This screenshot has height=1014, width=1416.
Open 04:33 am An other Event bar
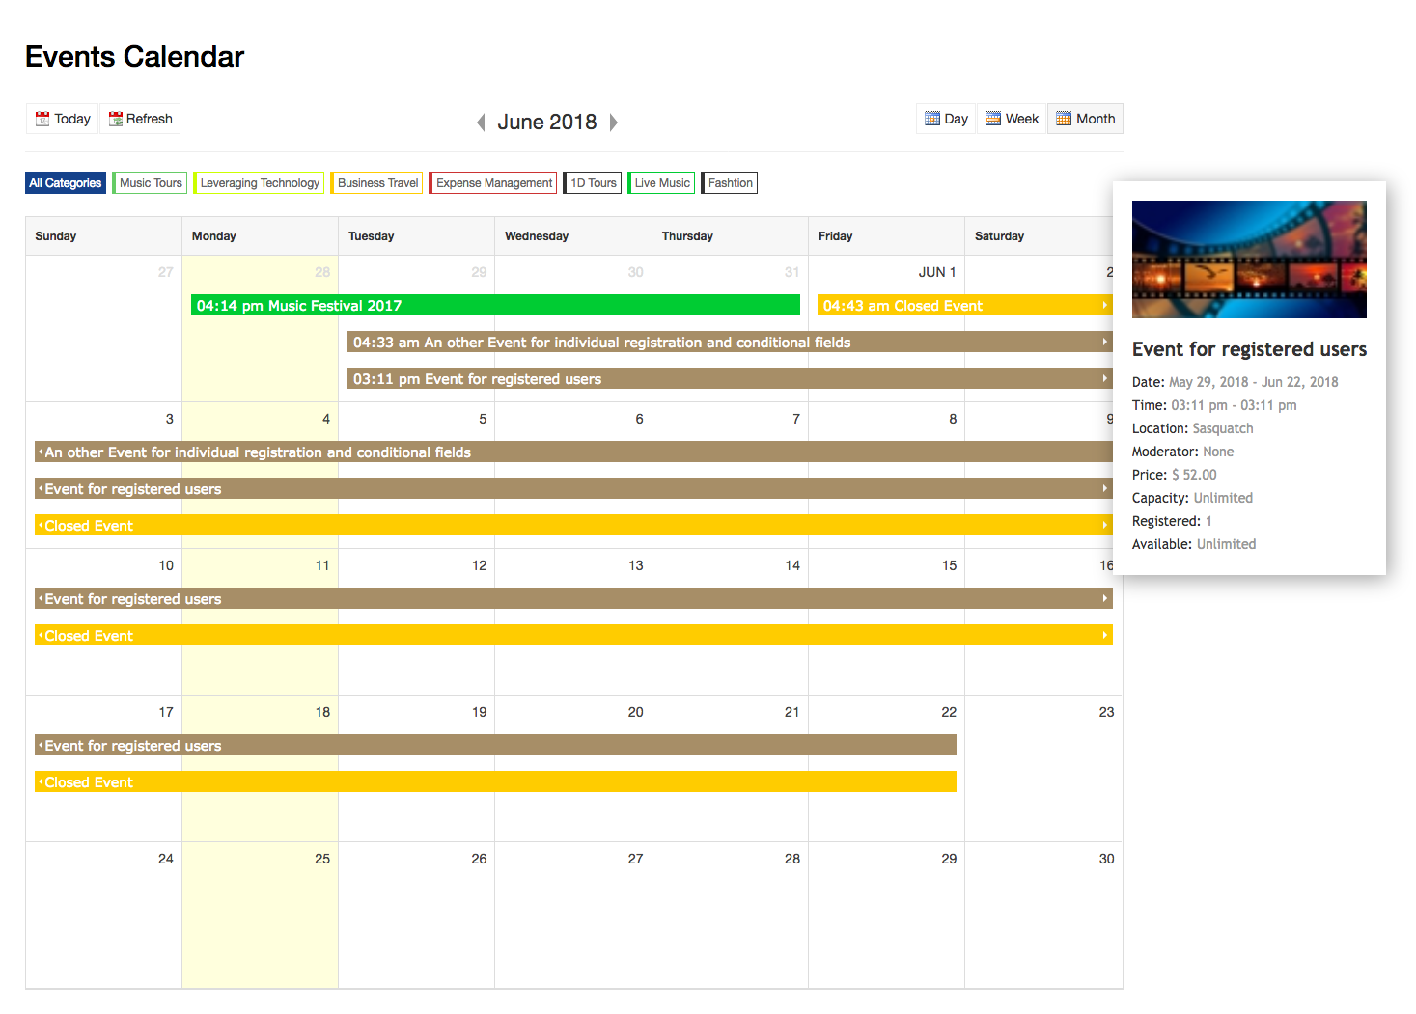(x=730, y=343)
